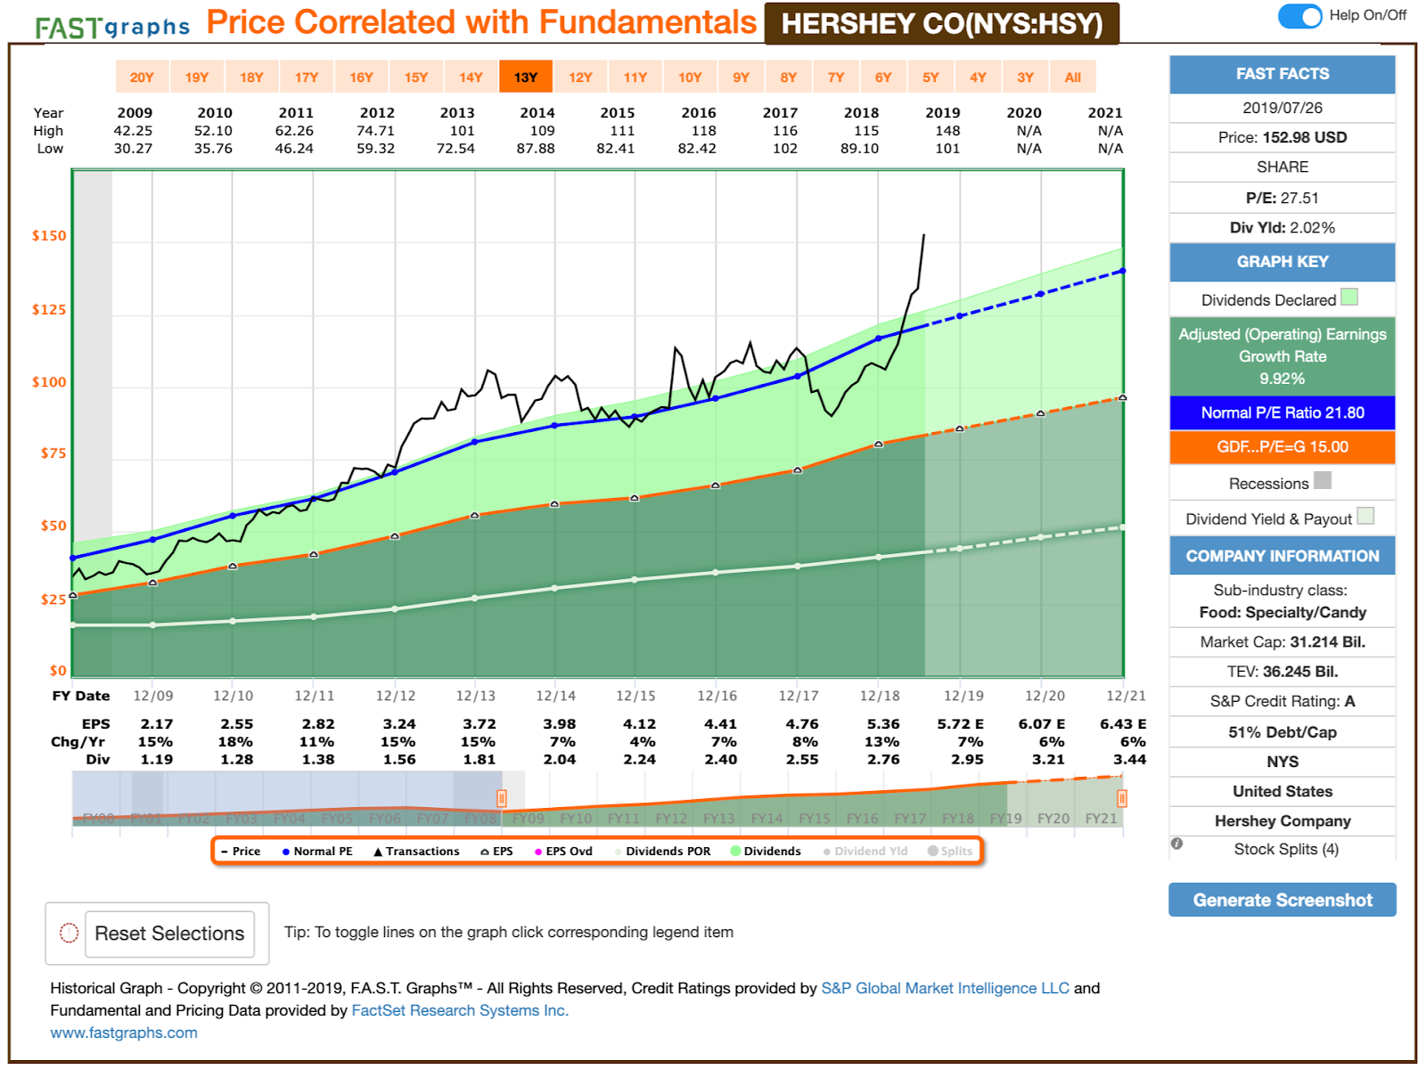Toggle the Price line in legend
Screen dimensions: 1426x1069
(241, 852)
